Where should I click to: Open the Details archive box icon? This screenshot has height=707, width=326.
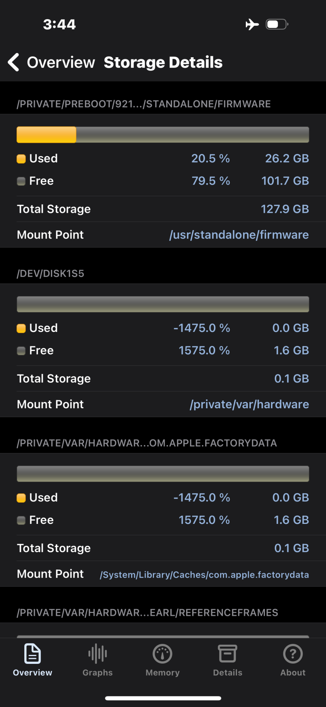tap(227, 654)
